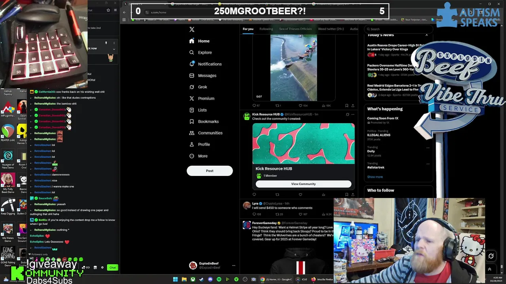Open Lists in the X sidebar
Viewport: 506px width, 284px height.
pyautogui.click(x=198, y=110)
